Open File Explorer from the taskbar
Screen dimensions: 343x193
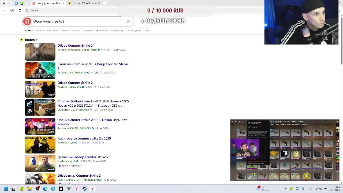point(29,189)
